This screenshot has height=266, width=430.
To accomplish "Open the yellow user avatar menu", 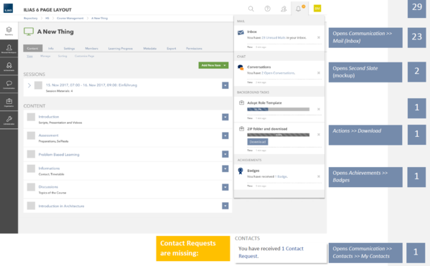I will pos(317,9).
